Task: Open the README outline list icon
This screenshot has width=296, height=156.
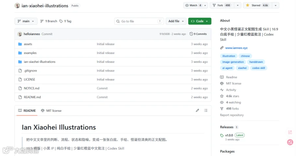Action: (x=206, y=110)
